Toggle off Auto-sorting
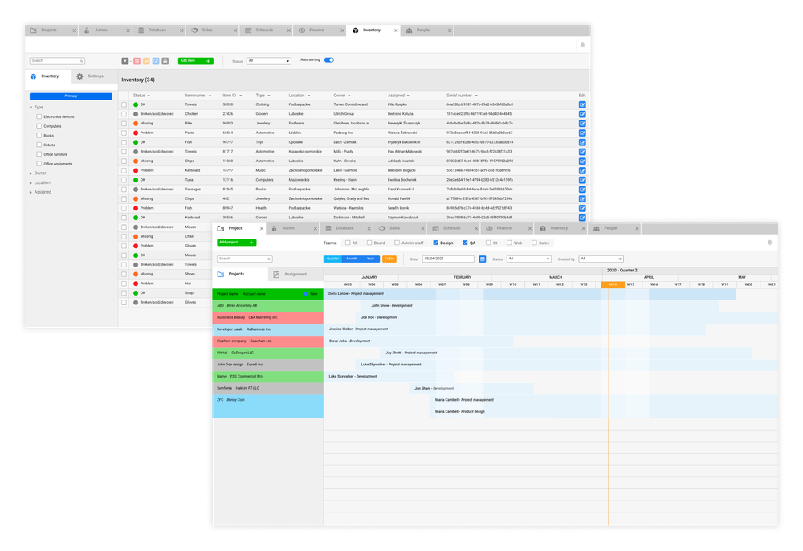803x551 pixels. pyautogui.click(x=328, y=60)
